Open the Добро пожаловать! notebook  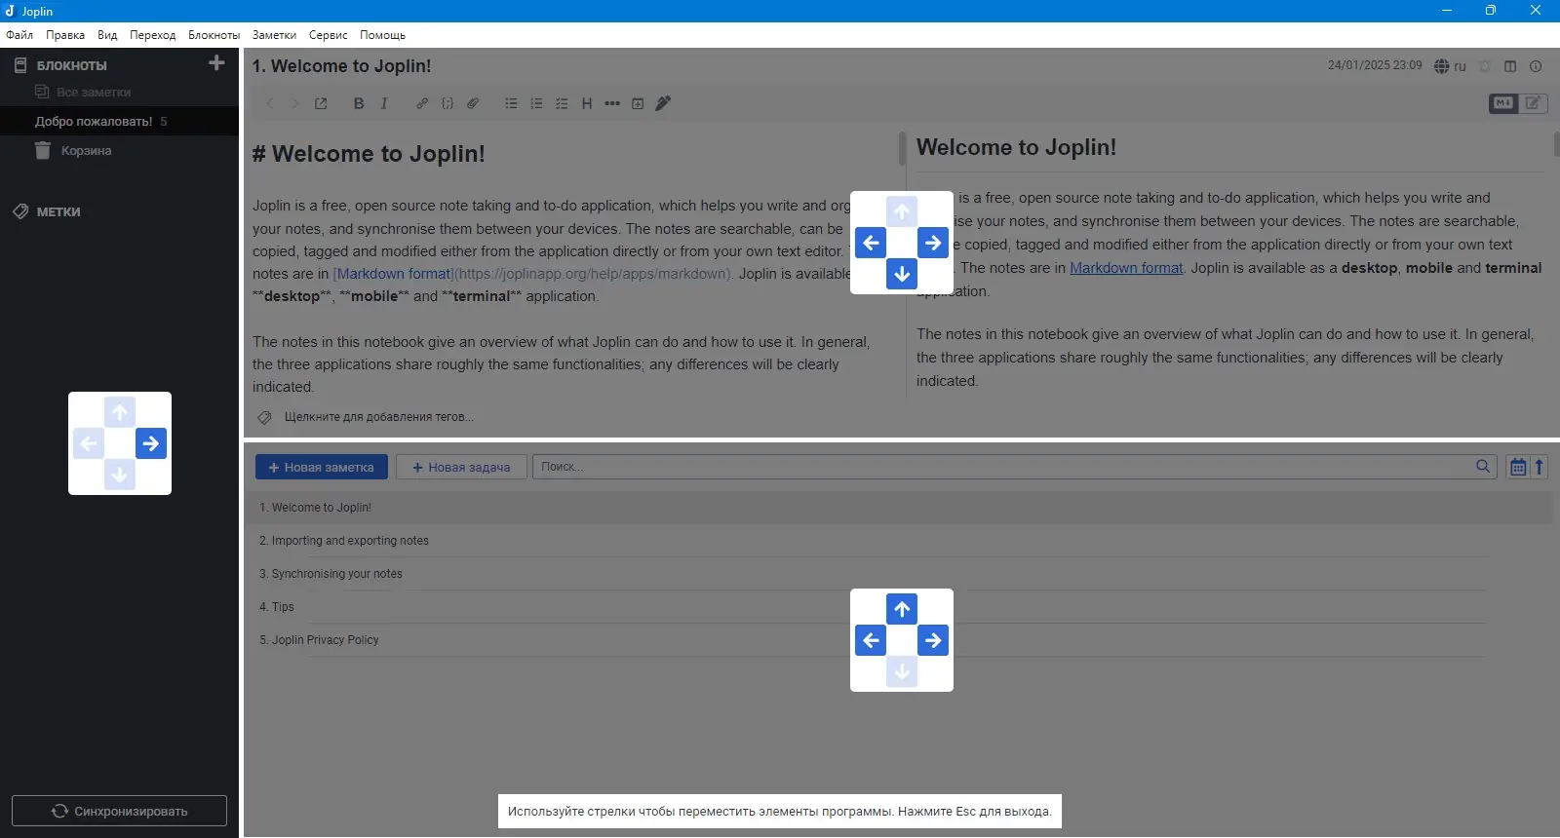tap(119, 121)
